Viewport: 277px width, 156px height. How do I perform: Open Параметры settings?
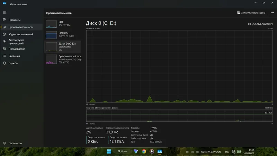[x=21, y=143]
